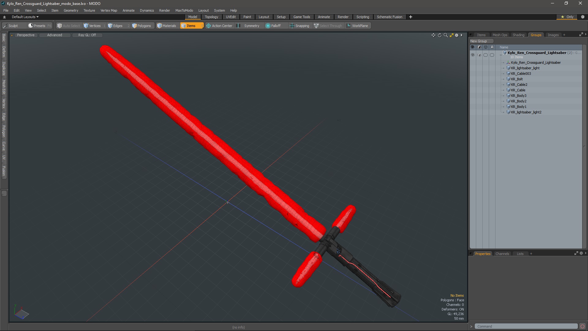Switch to the Mesh Ops tab
The width and height of the screenshot is (588, 331).
pos(500,35)
